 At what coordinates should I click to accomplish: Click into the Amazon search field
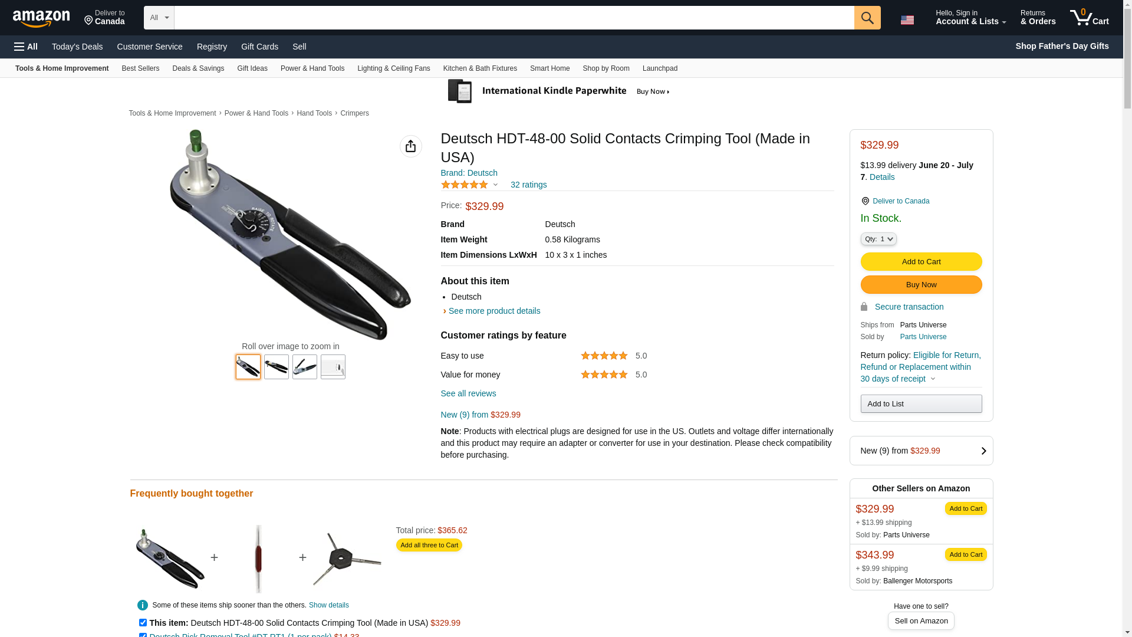[514, 18]
